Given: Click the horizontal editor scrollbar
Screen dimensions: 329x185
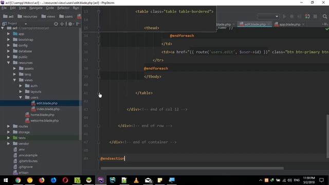Looking at the screenshot, I should tap(192, 168).
